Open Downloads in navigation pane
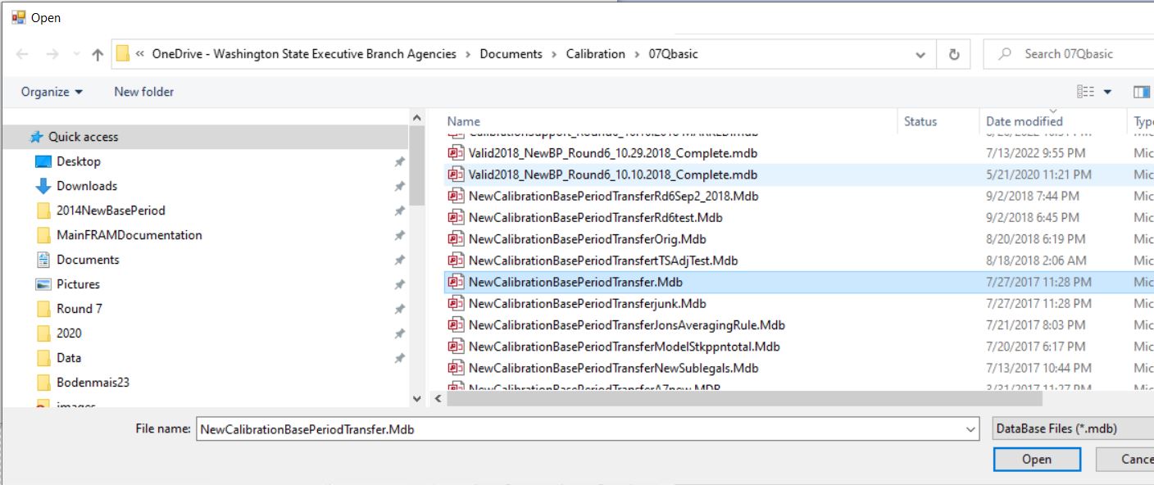Screen dimensions: 1154x485 86,186
